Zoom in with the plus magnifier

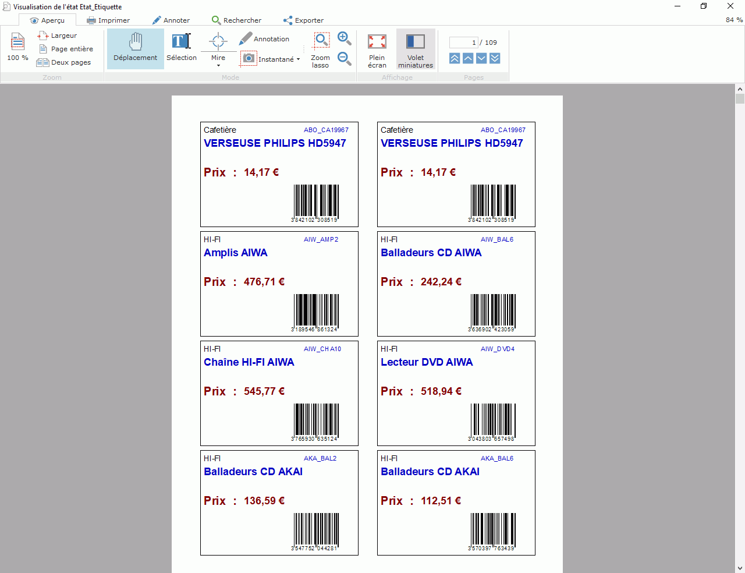point(345,38)
